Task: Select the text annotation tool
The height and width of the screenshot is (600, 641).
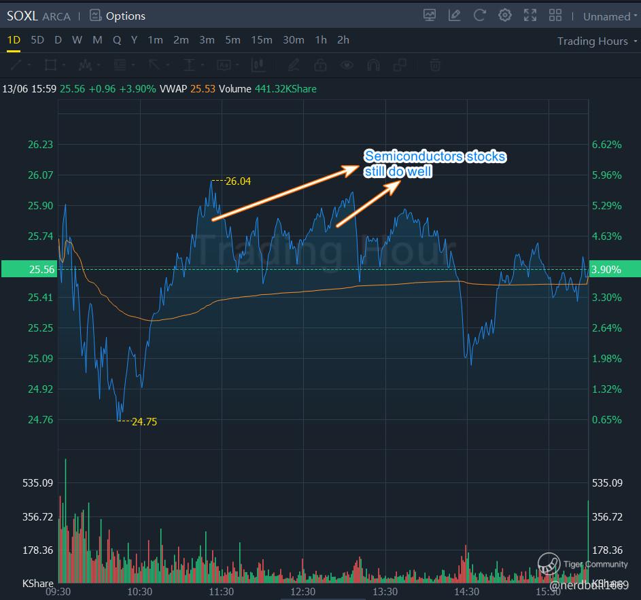Action: [224, 65]
